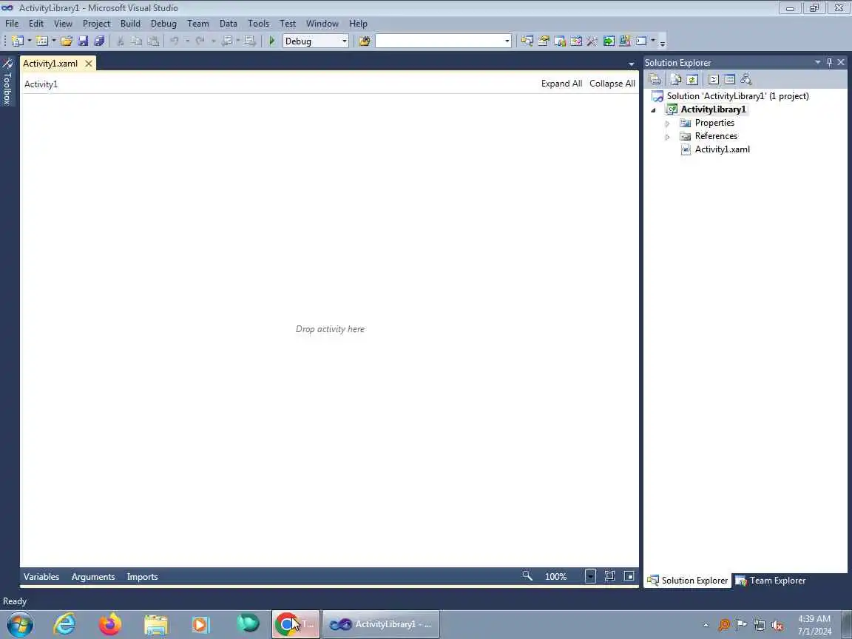Click the Navigate Backward icon
Viewport: 852px width, 639px height.
pyautogui.click(x=227, y=41)
